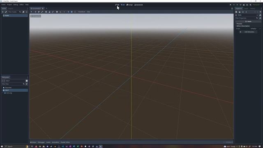Choose the Select mode tool
Image resolution: width=263 pixels, height=148 pixels.
pyautogui.click(x=32, y=12)
